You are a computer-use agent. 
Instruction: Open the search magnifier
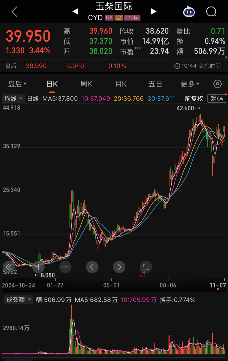click(x=211, y=12)
